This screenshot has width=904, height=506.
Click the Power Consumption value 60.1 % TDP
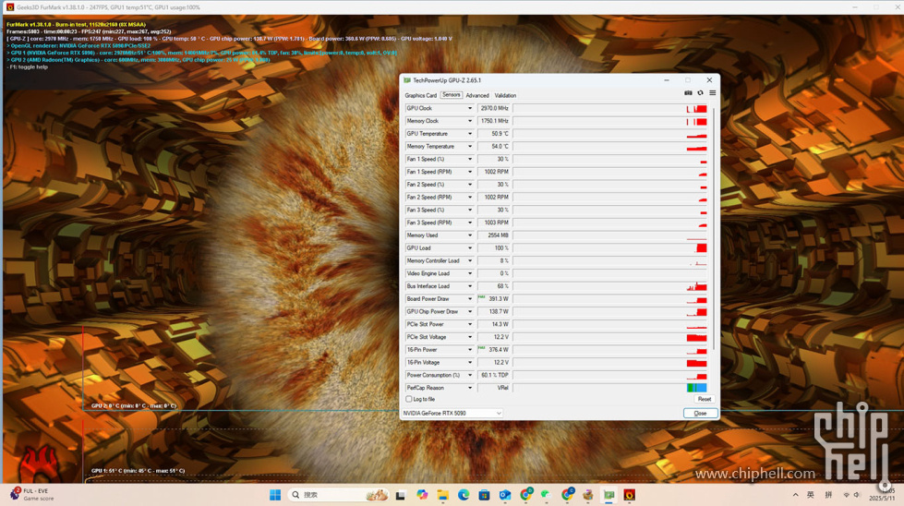click(x=494, y=375)
